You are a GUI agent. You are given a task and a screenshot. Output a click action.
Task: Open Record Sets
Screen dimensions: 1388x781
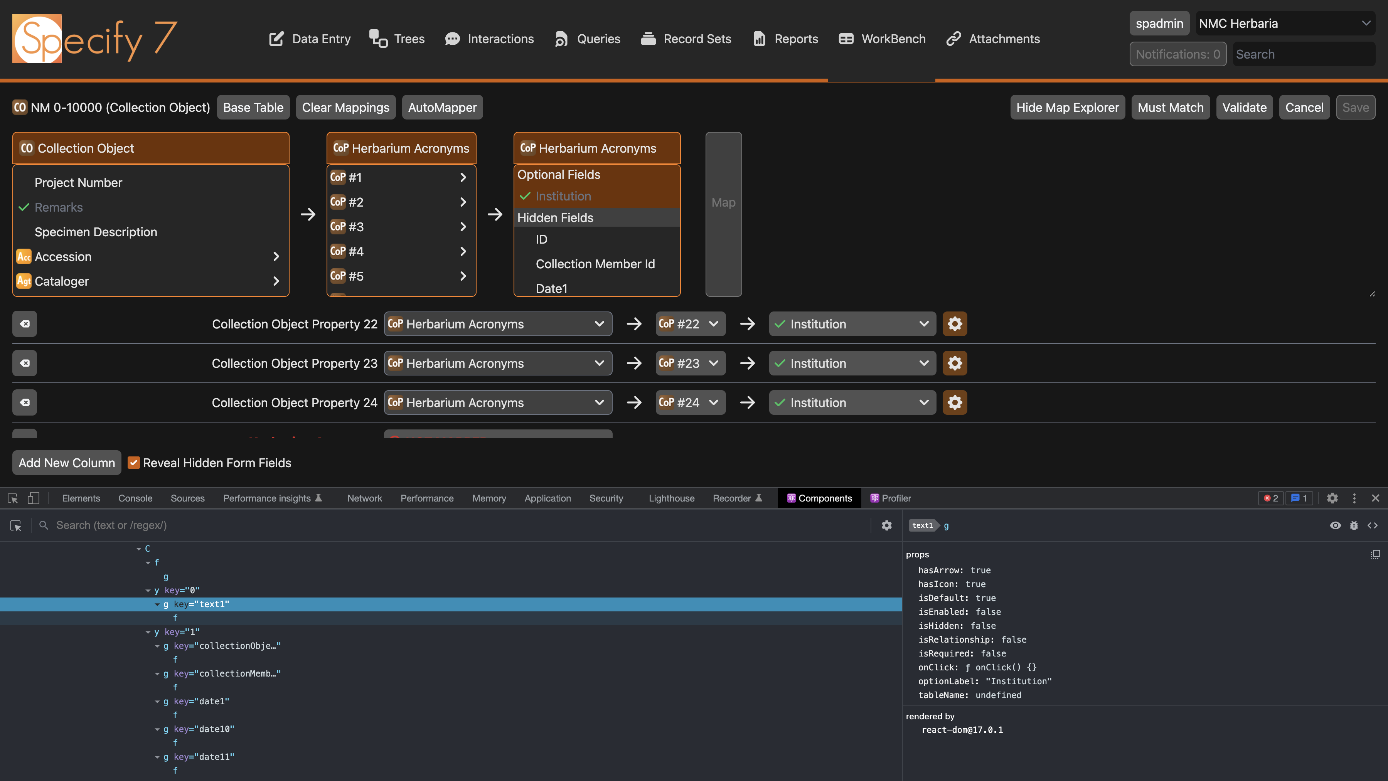pos(686,38)
